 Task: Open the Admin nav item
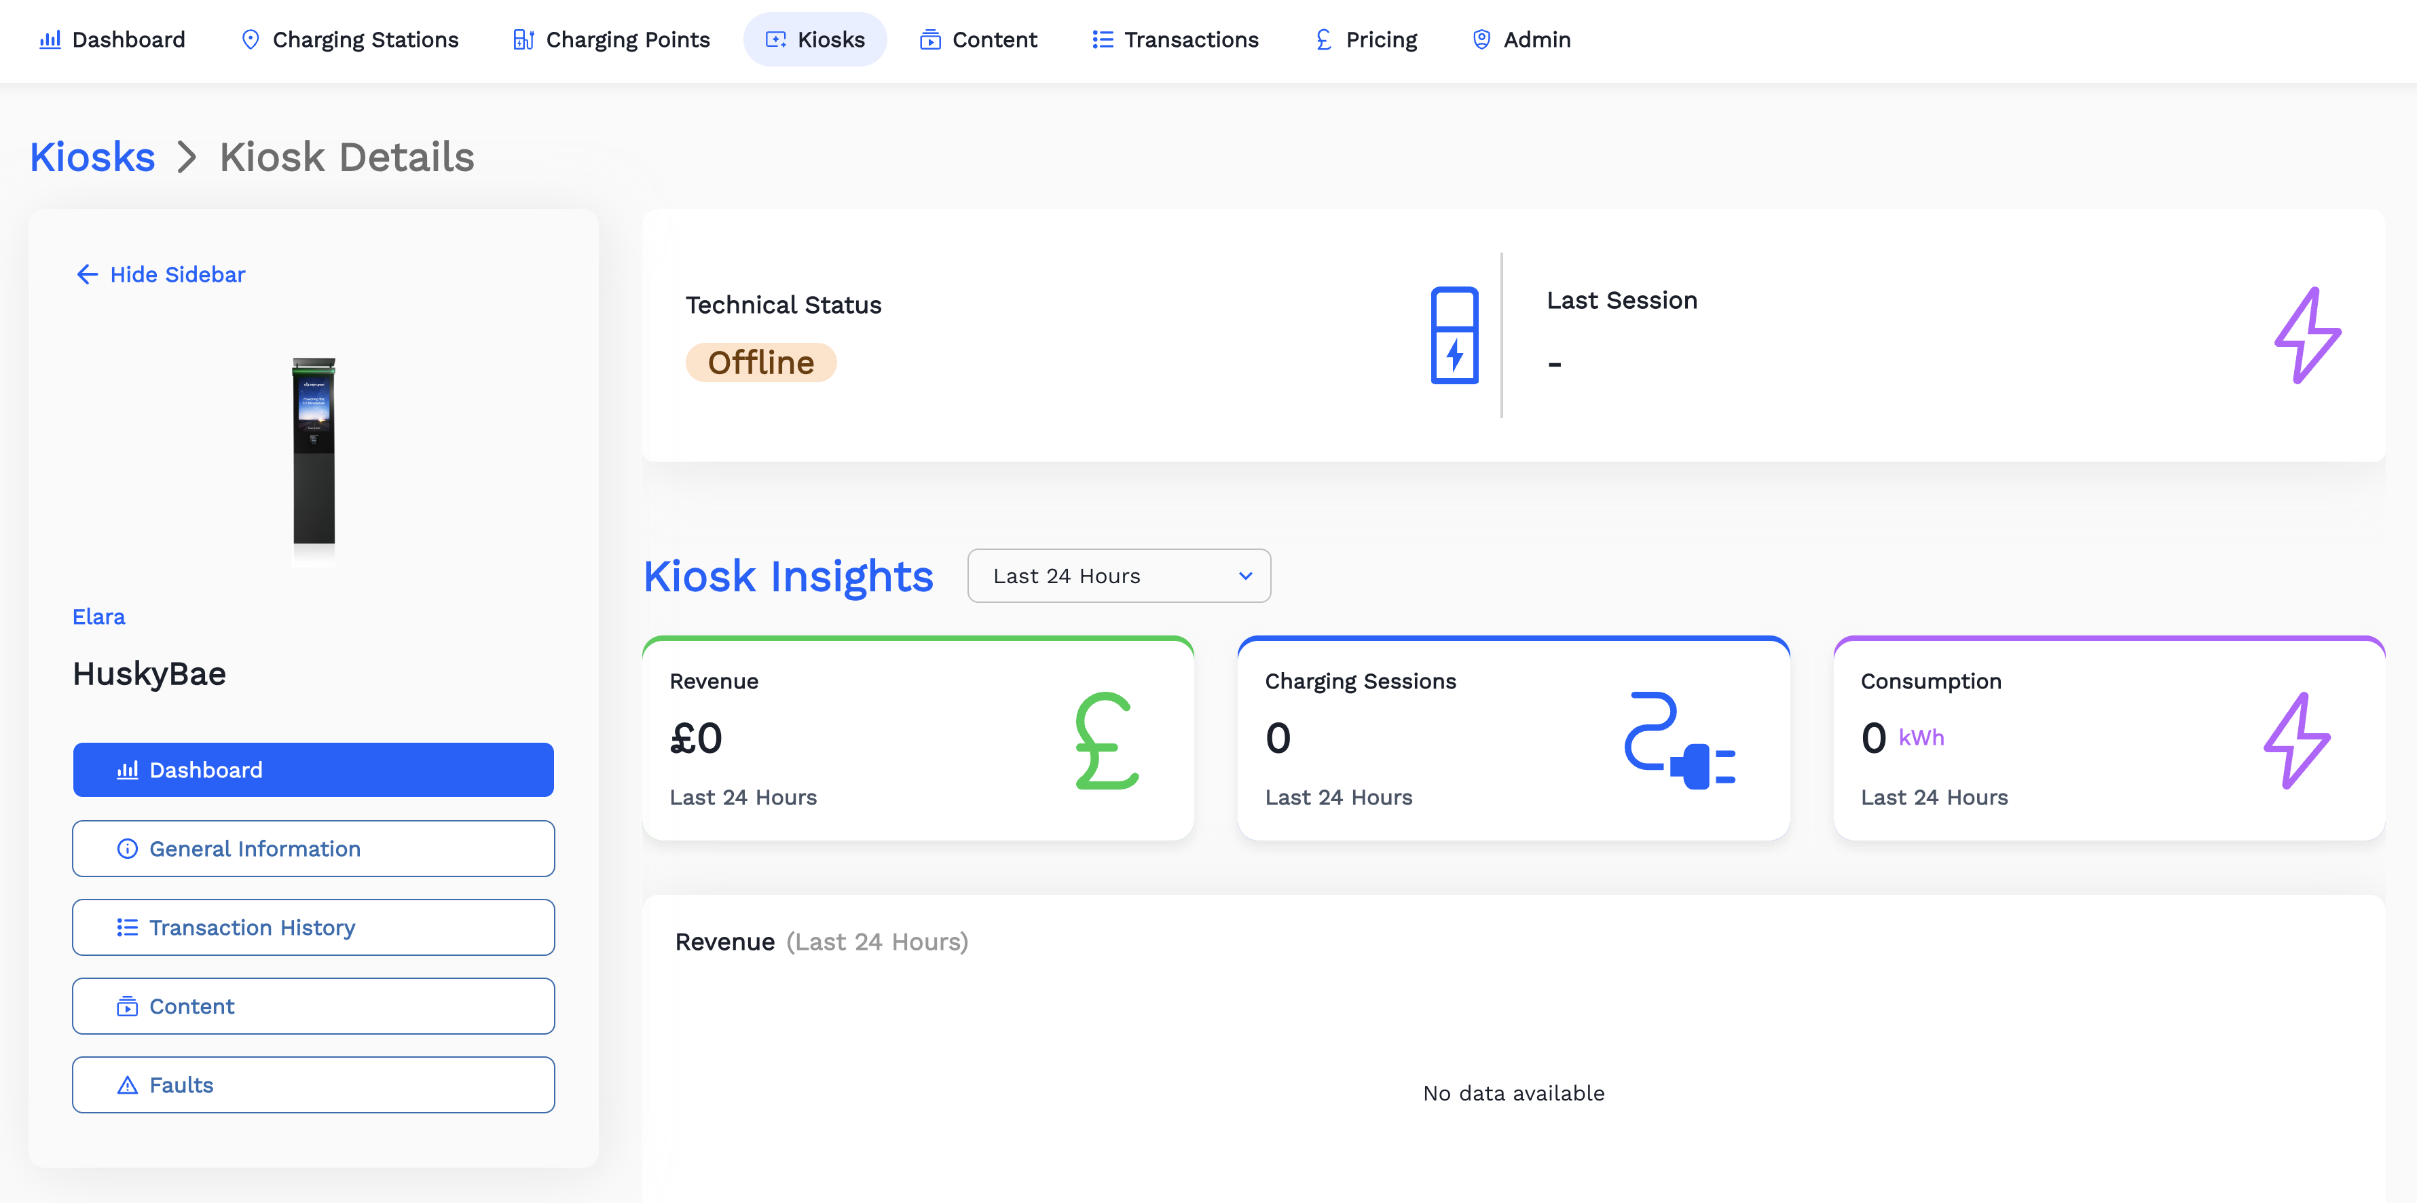[1520, 39]
